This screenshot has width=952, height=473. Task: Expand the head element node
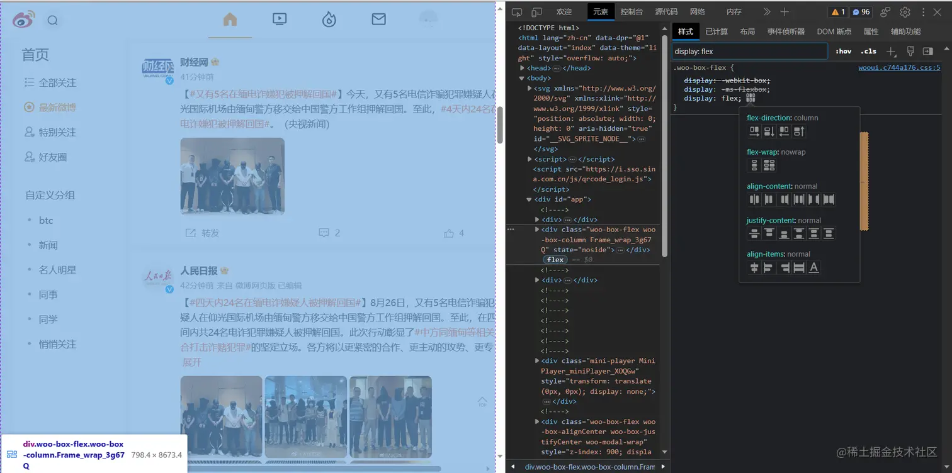[x=522, y=68]
